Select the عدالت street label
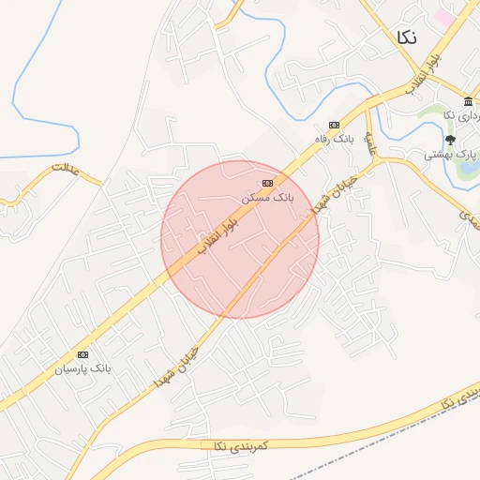Screen dimensions: 480x480 (66, 169)
